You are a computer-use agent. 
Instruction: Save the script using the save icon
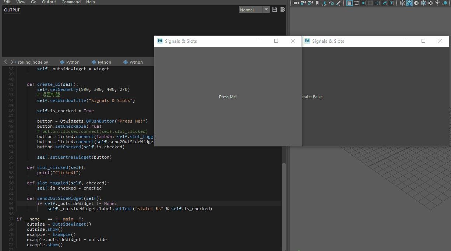point(274,10)
